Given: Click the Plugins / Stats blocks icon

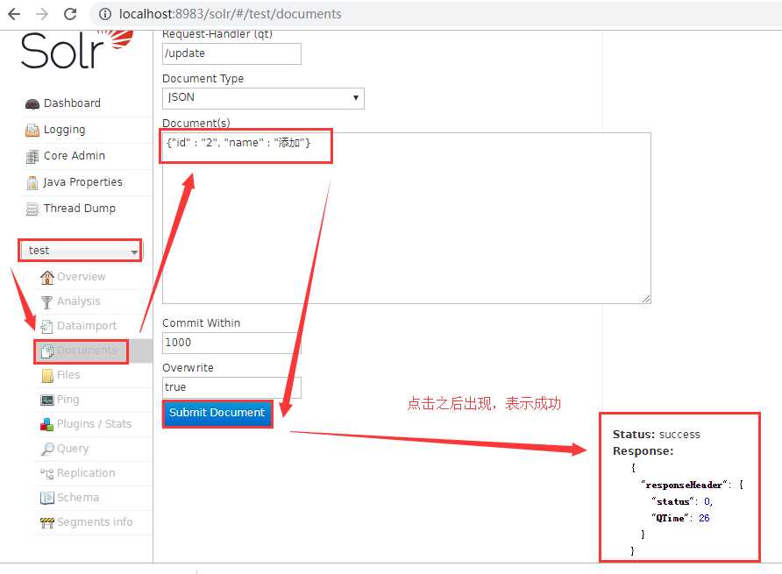Looking at the screenshot, I should (46, 424).
